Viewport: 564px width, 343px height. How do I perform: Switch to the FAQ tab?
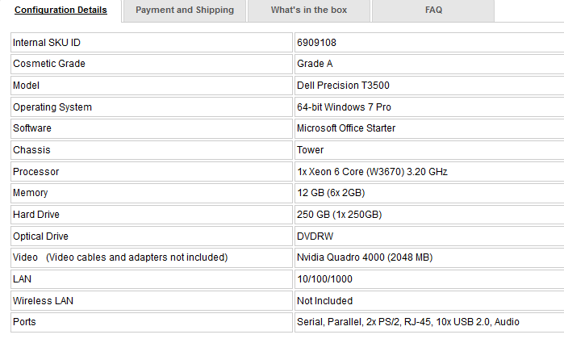click(433, 10)
